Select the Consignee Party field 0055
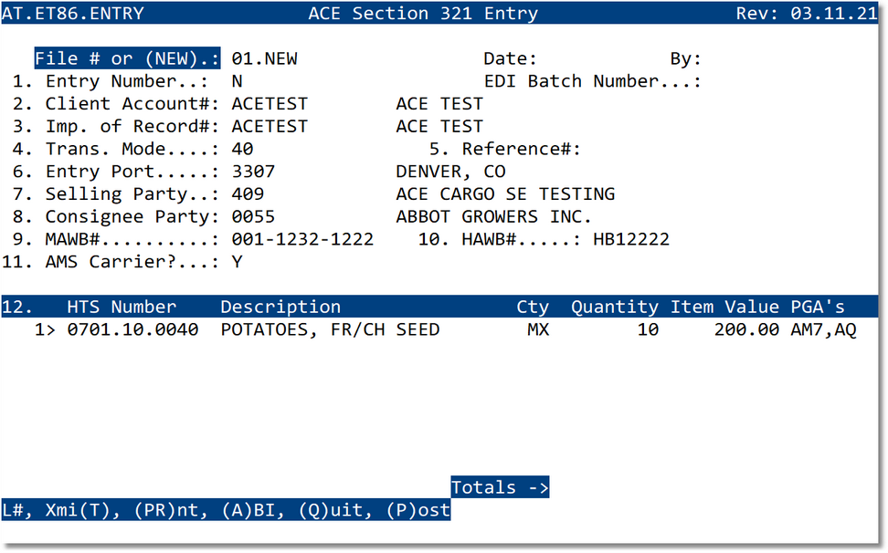The height and width of the screenshot is (553, 888). click(x=254, y=216)
